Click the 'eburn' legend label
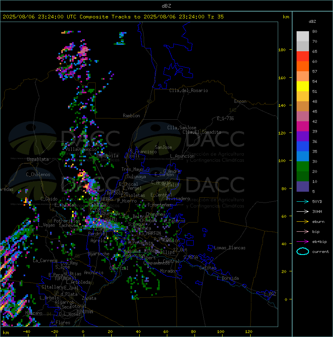Screen dimensions: 333x337 (318, 222)
